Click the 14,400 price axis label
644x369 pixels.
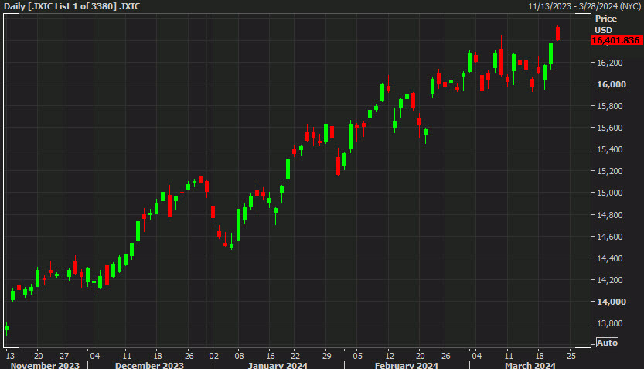[609, 258]
